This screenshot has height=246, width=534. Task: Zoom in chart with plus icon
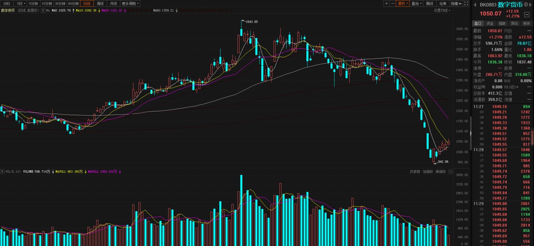click(386, 3)
